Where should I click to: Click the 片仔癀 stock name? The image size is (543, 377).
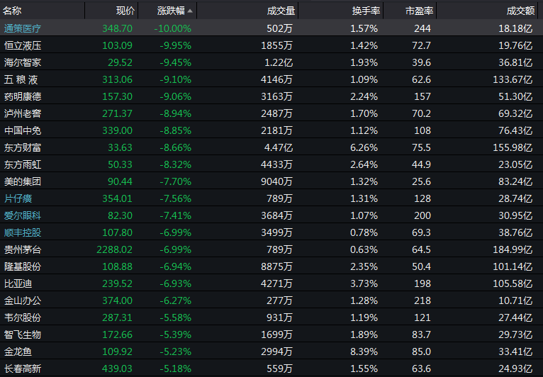[18, 198]
